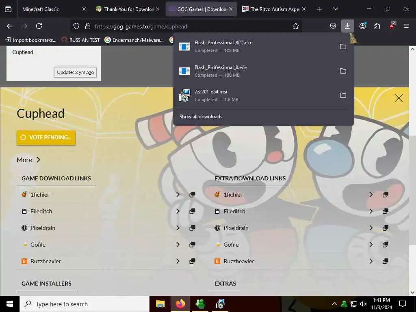
Task: Copy extra Gofile link icon
Action: [386, 245]
